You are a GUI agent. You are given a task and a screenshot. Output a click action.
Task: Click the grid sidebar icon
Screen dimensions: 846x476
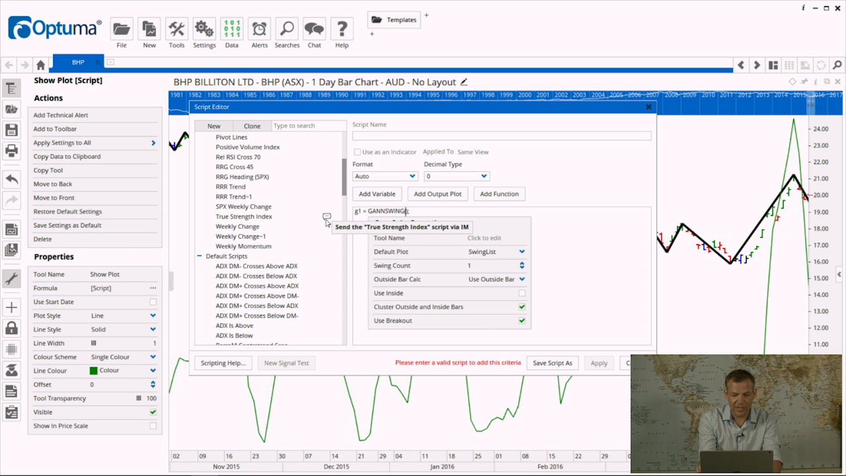pos(11,350)
